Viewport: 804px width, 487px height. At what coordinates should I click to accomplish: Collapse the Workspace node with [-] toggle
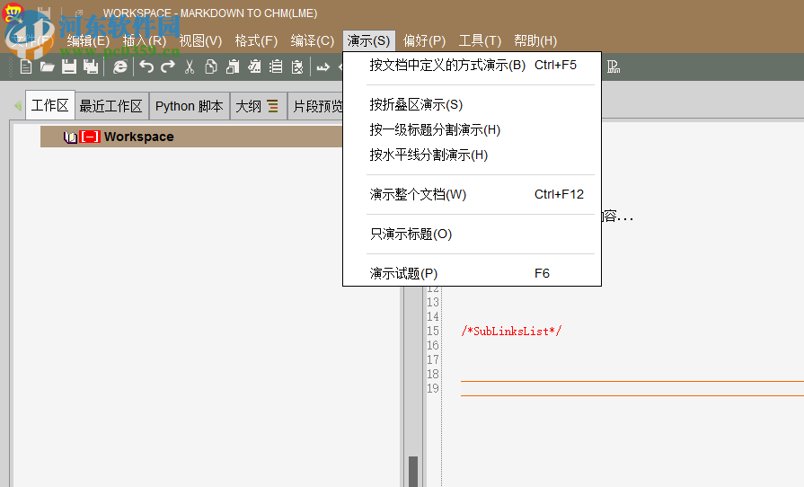(90, 137)
